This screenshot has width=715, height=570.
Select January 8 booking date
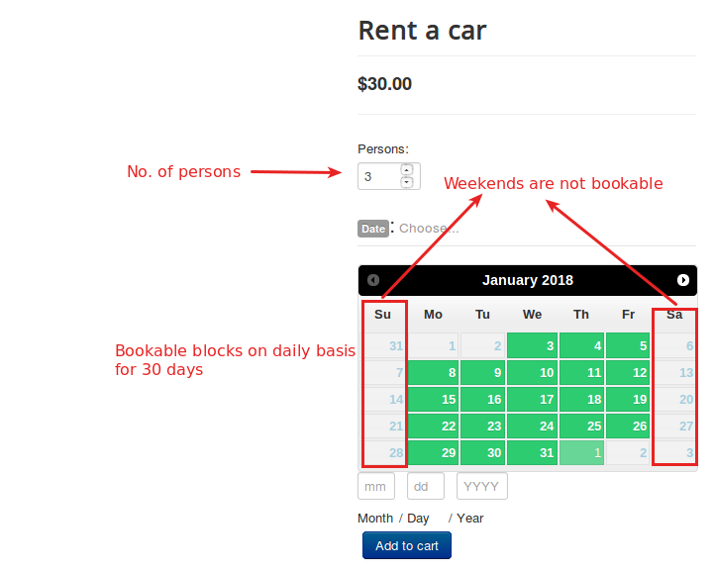coord(433,373)
